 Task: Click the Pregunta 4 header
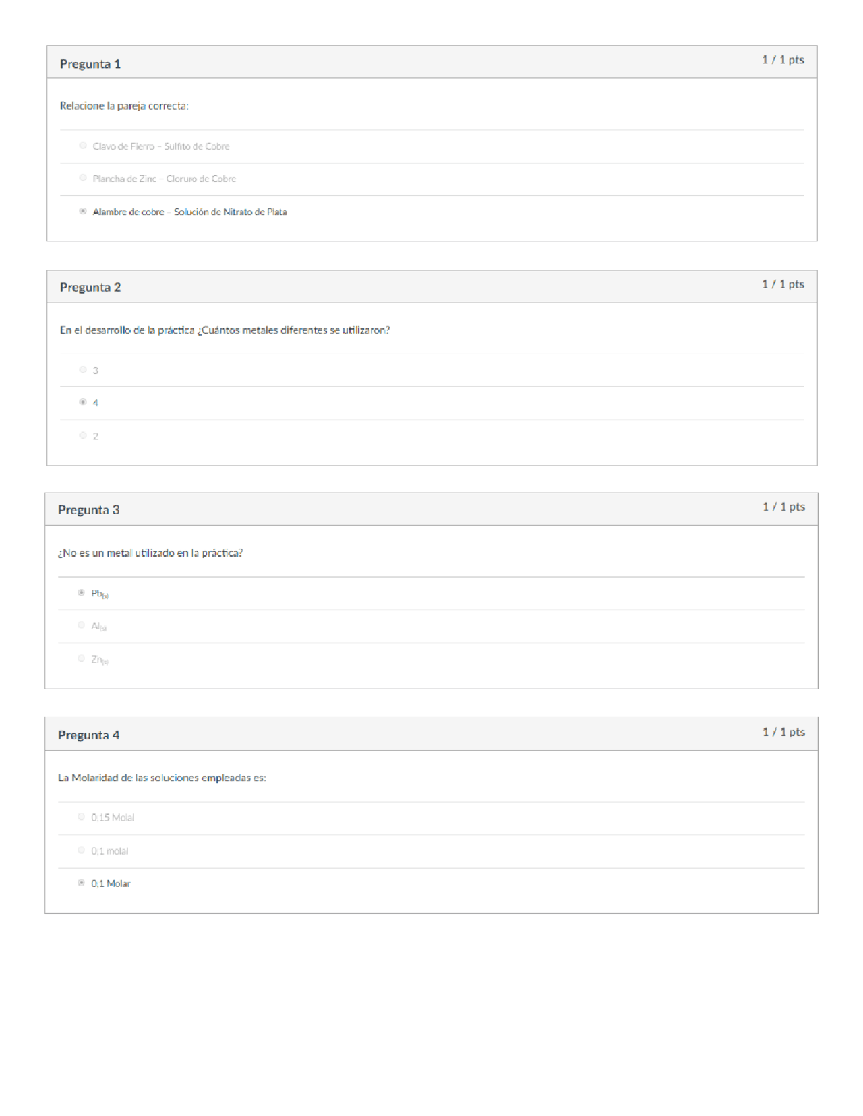89,735
